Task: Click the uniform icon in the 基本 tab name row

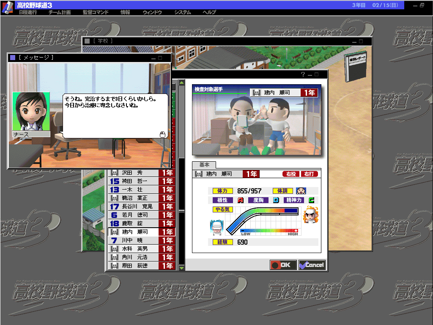Action: [199, 174]
